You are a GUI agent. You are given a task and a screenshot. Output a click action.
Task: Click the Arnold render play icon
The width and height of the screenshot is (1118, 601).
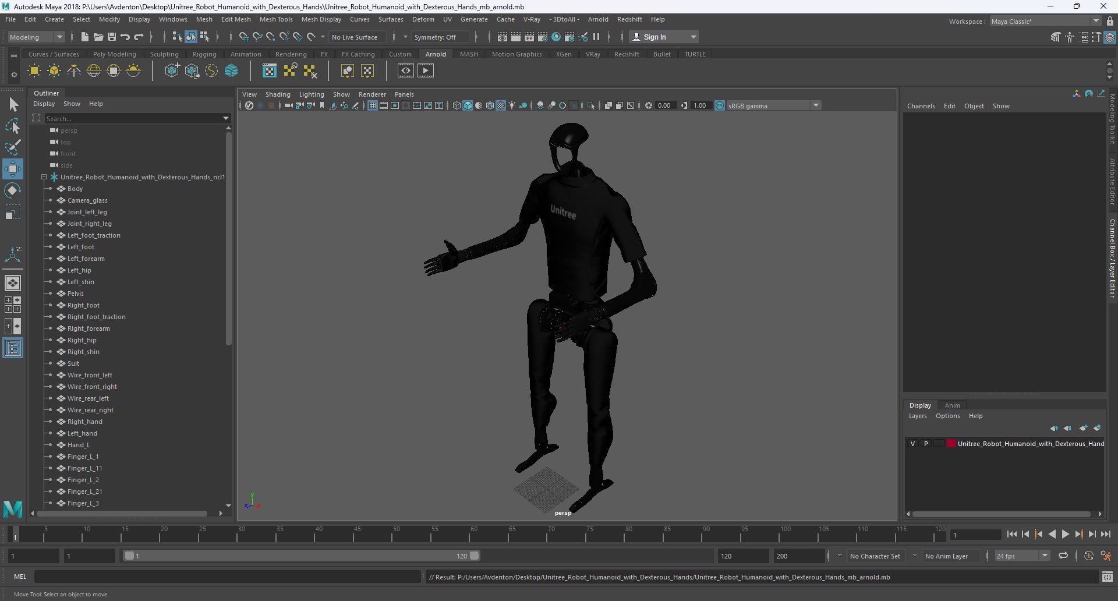click(x=426, y=71)
